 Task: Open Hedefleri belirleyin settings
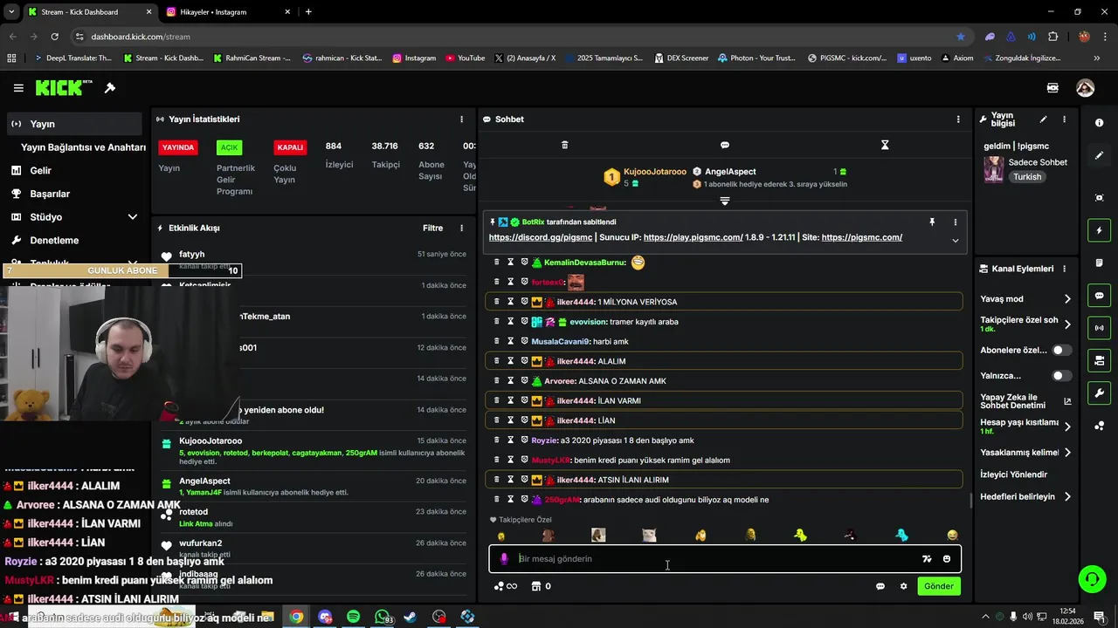click(1066, 497)
